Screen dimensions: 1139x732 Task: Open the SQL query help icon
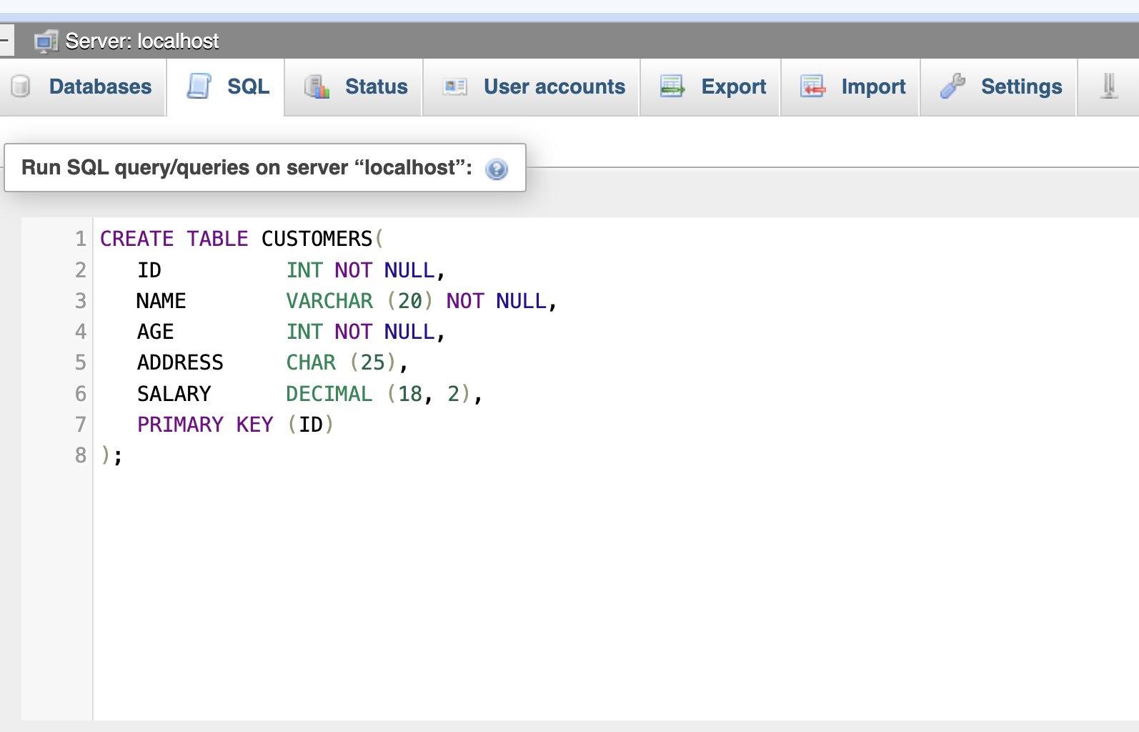point(497,169)
